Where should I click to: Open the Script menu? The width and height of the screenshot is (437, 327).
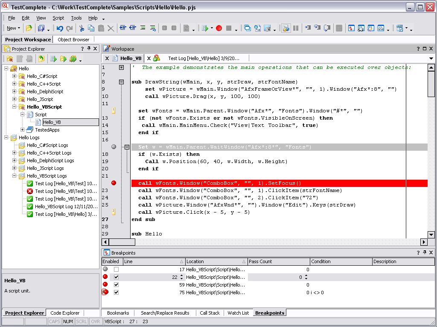[58, 18]
